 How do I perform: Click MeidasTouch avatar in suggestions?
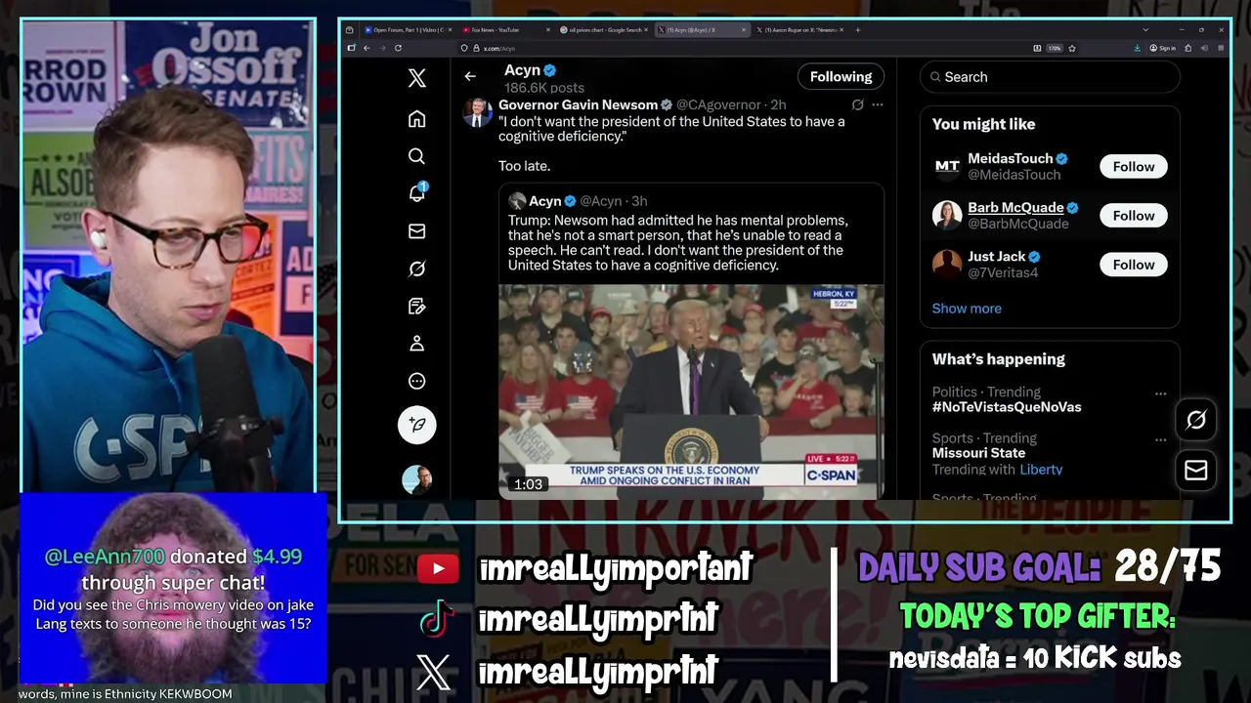click(x=947, y=166)
